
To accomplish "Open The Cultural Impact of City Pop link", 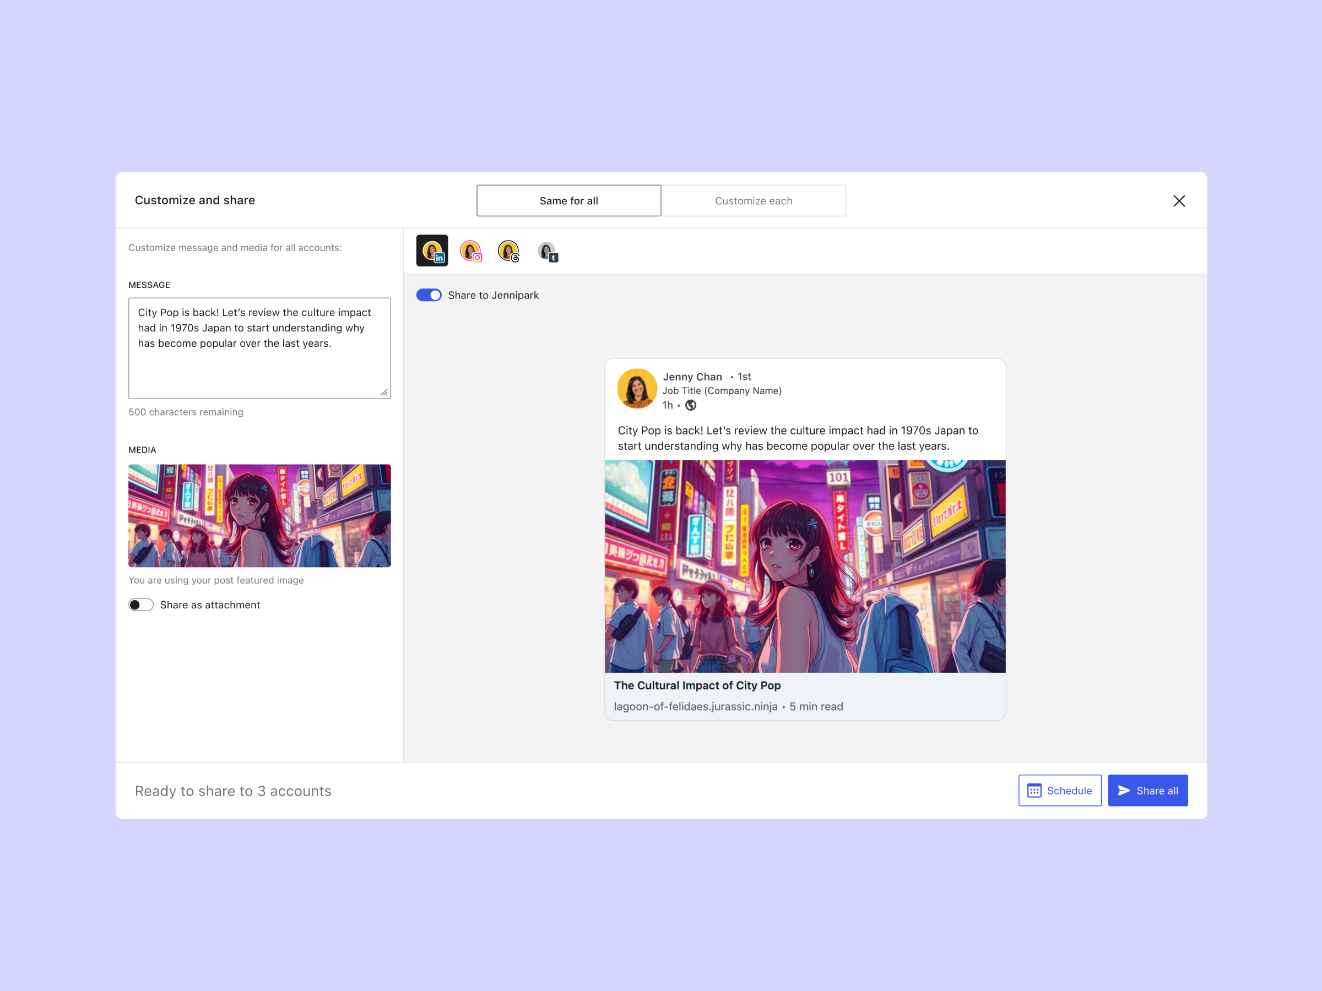I will (697, 685).
